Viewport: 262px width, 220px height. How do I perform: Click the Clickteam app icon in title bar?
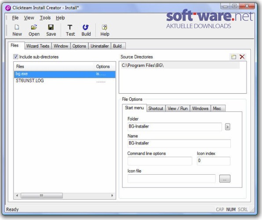tap(8, 8)
